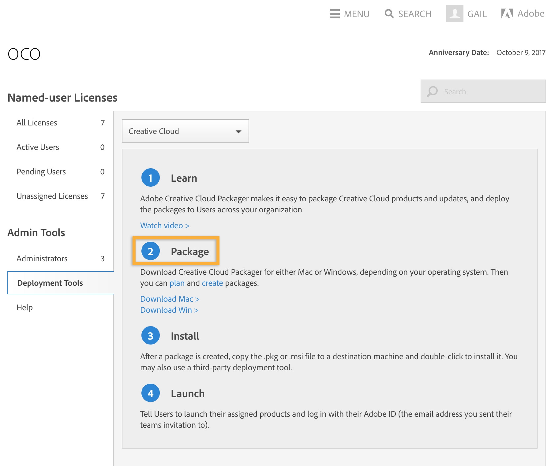Image resolution: width=551 pixels, height=466 pixels.
Task: Click the hamburger MENU icon
Action: 335,14
